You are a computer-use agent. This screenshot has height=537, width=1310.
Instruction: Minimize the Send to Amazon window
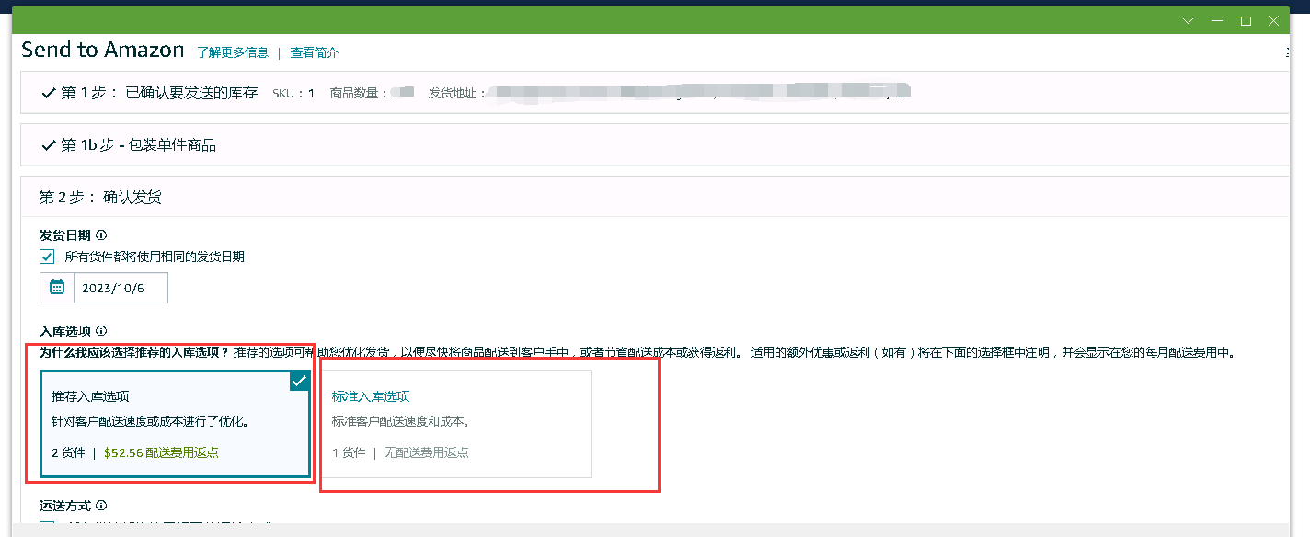1217,20
